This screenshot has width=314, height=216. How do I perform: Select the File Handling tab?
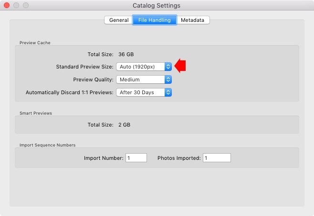(x=154, y=20)
